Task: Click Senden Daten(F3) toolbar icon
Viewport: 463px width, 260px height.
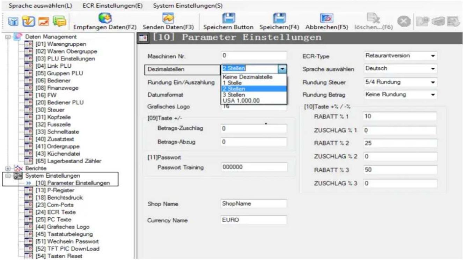Action: (168, 18)
